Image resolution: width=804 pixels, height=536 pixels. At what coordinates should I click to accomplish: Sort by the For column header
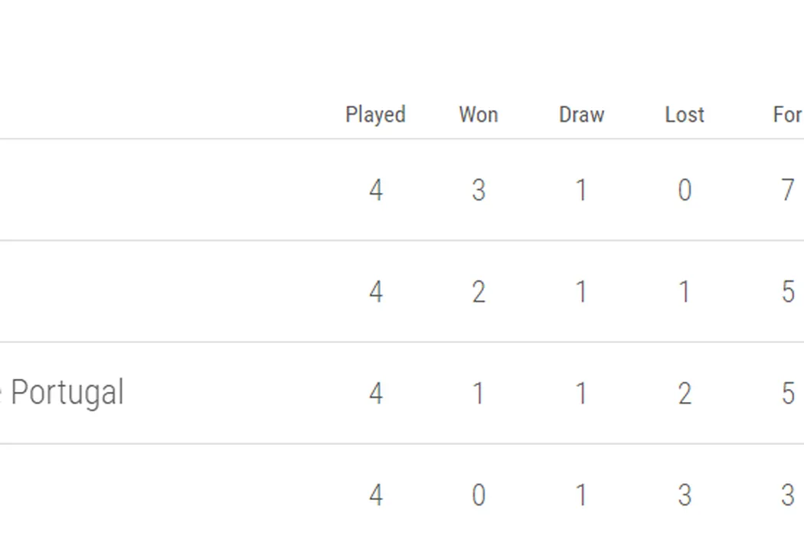(787, 115)
